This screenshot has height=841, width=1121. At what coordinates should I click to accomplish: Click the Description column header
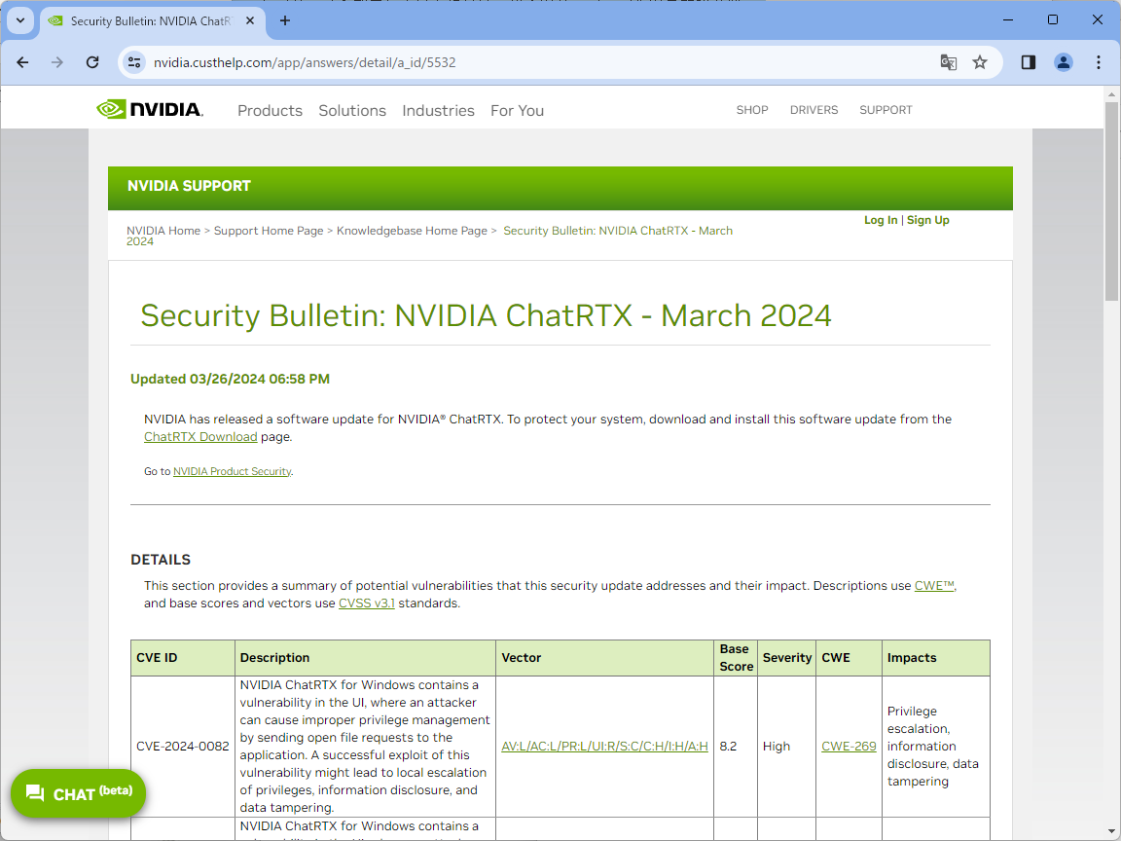(x=365, y=657)
